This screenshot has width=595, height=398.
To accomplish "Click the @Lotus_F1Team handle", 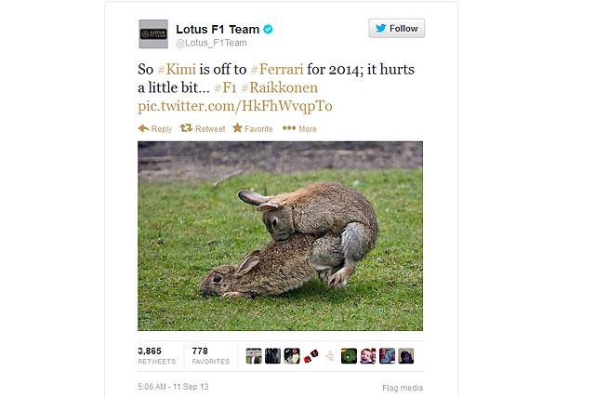I will click(211, 43).
